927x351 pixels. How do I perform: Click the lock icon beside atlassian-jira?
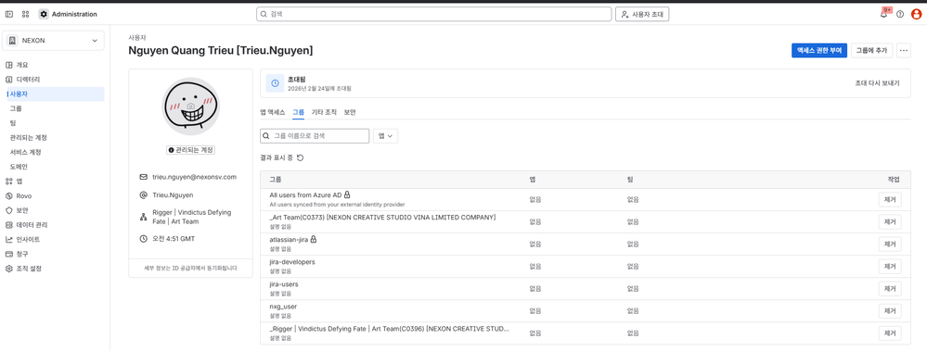[x=314, y=239]
